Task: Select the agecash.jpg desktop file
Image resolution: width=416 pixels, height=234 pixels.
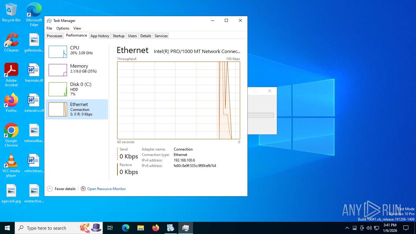Action: [x=11, y=194]
